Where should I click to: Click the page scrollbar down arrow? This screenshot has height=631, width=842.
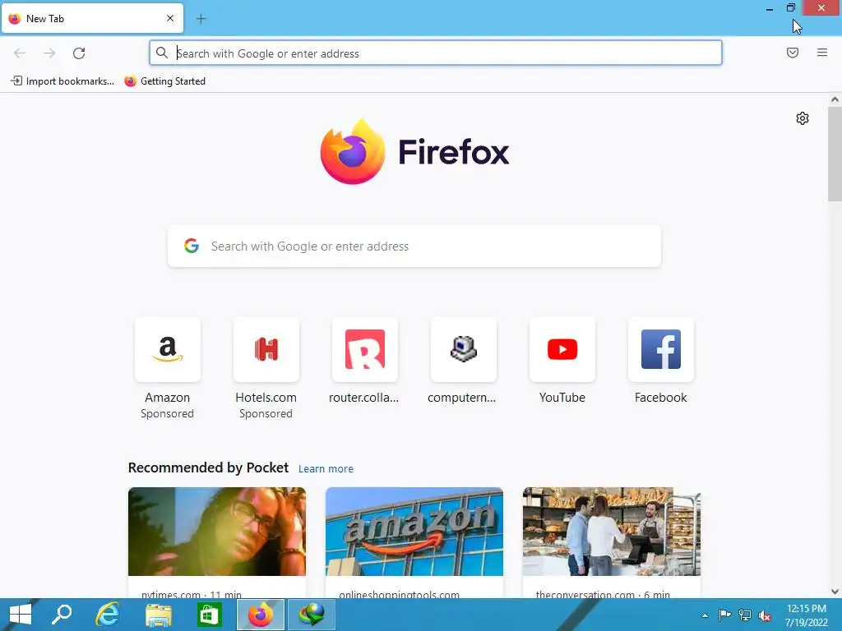point(835,592)
